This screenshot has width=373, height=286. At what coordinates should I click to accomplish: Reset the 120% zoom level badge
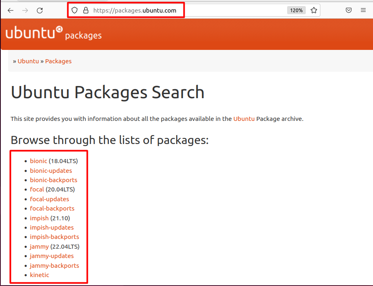click(x=296, y=10)
